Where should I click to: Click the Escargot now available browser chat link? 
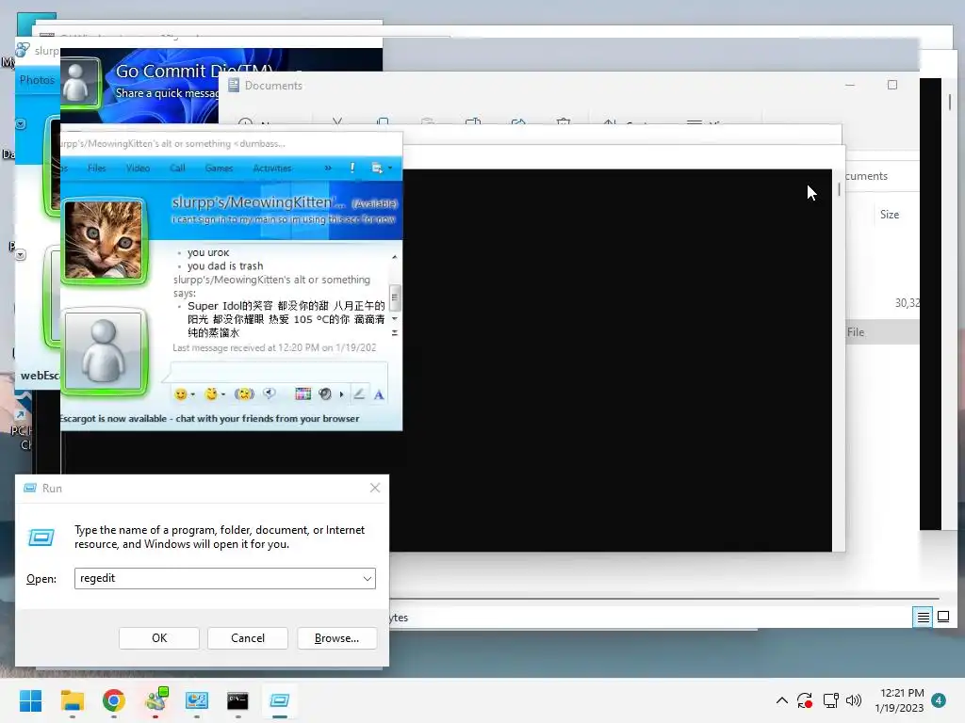pyautogui.click(x=209, y=419)
